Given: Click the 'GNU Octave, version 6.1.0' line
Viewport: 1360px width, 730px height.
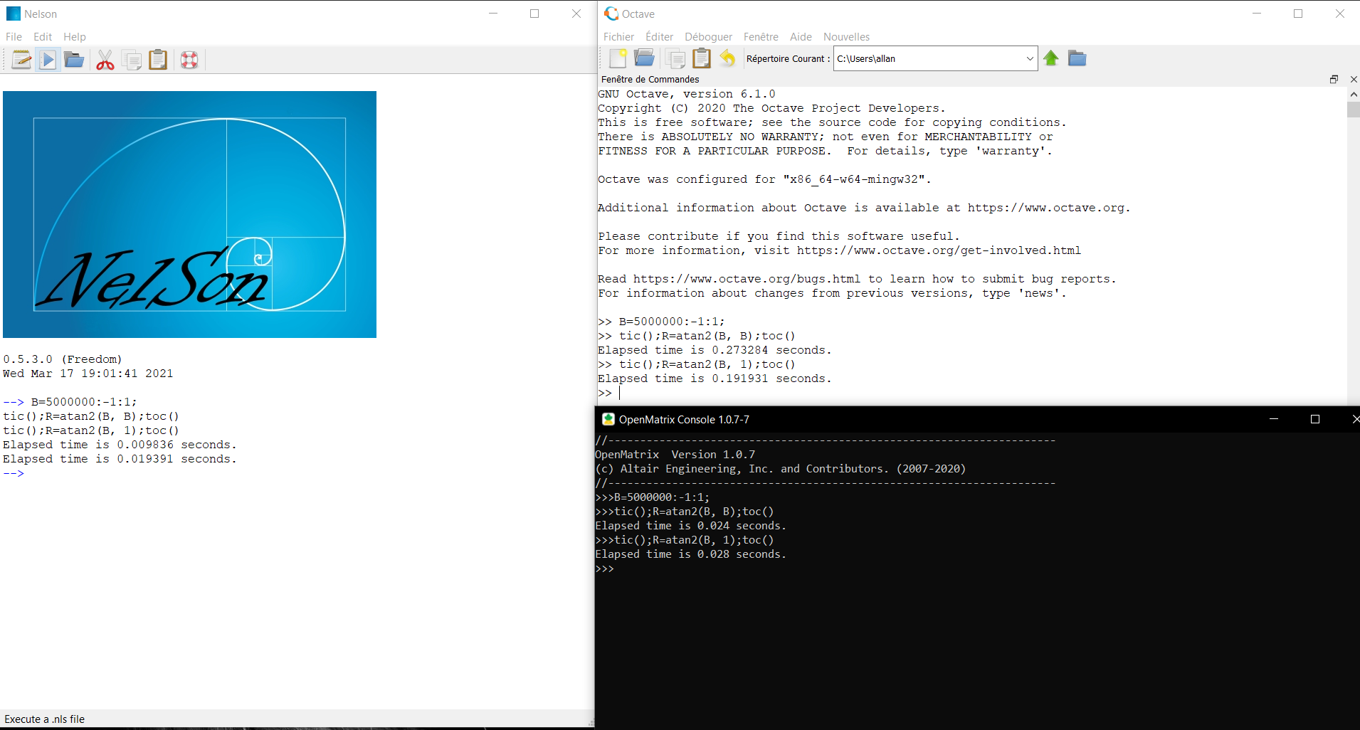Looking at the screenshot, I should coord(687,94).
